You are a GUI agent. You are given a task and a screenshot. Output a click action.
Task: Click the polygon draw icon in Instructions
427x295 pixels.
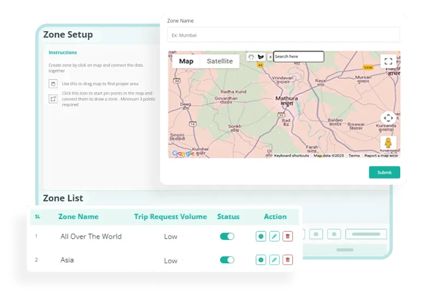pyautogui.click(x=53, y=99)
